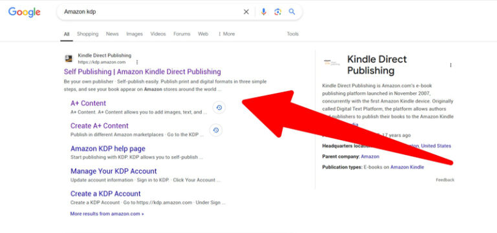Open the Tools options
497x233 pixels.
pos(293,34)
